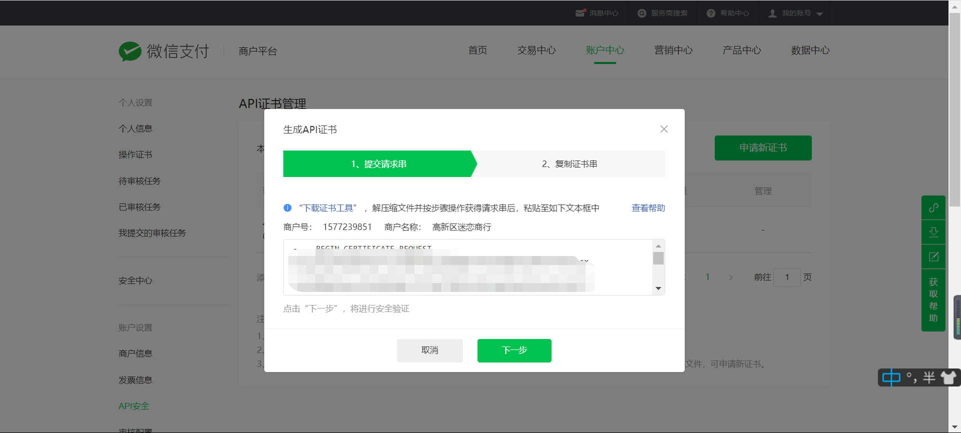This screenshot has width=961, height=433.
Task: Click the 消息中心 label in top bar
Action: (604, 13)
